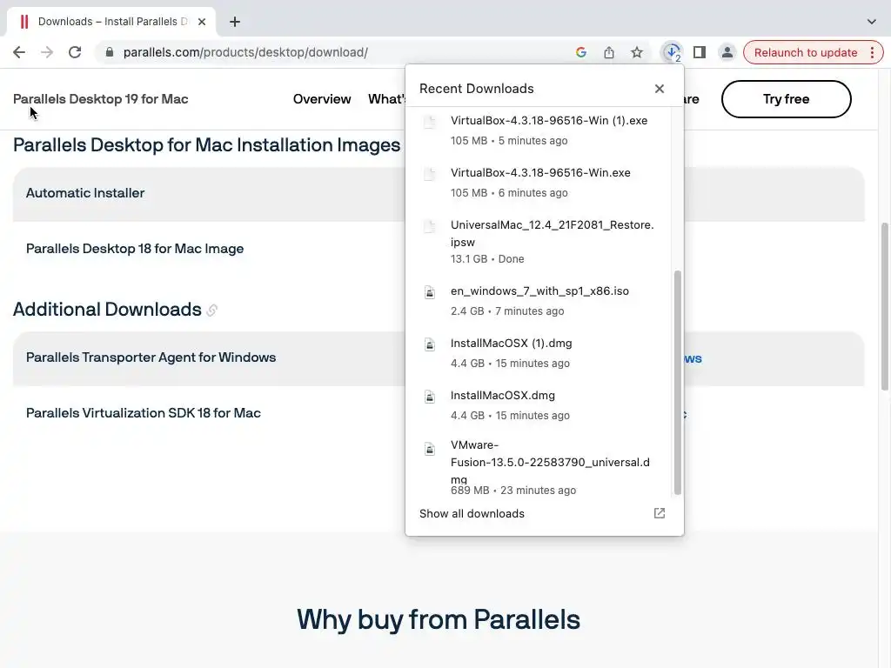Viewport: 891px width, 668px height.
Task: Copy anchor link icon next to Additional Downloads
Action: 212,311
